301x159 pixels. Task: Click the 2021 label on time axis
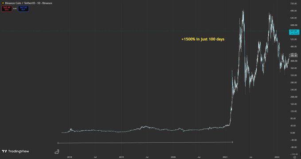(225, 157)
